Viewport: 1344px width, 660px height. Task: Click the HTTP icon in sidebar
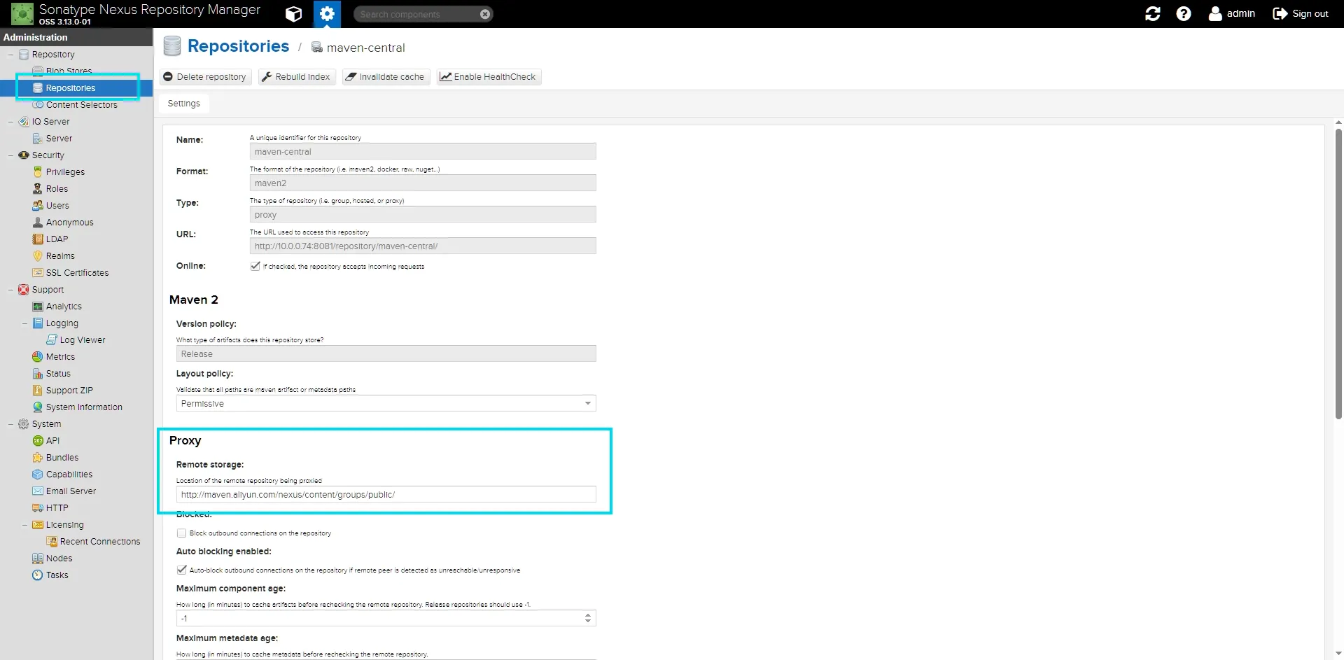38,508
